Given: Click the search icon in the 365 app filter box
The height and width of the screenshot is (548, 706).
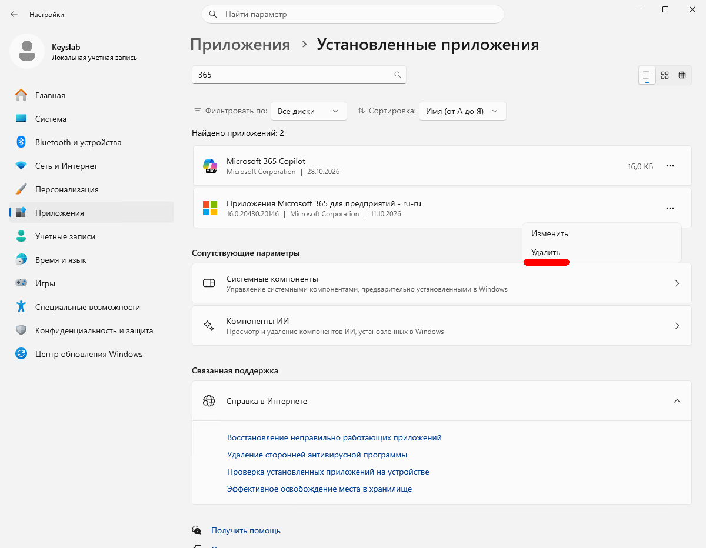Looking at the screenshot, I should (x=398, y=75).
